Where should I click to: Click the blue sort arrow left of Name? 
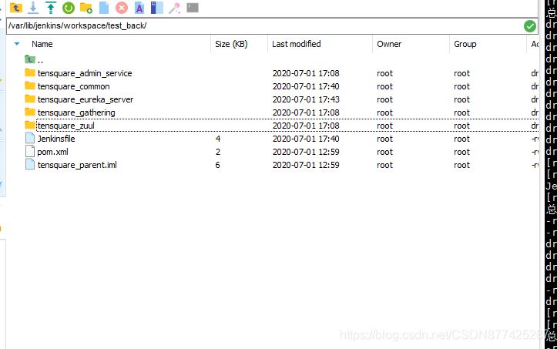(x=17, y=44)
